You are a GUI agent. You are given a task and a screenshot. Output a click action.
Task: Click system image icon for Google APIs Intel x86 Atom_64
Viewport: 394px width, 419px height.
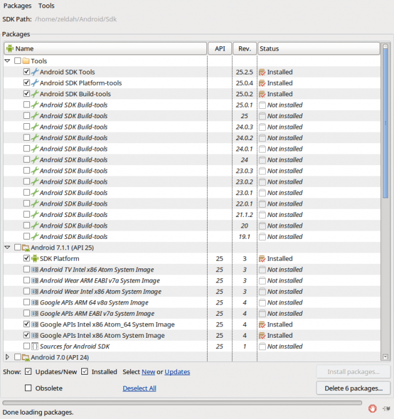click(35, 324)
